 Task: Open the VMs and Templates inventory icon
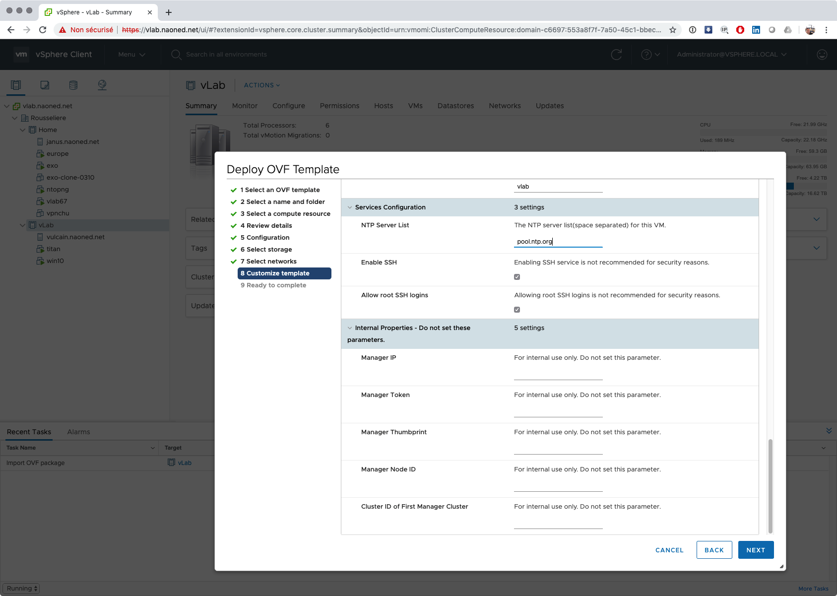[x=45, y=85]
